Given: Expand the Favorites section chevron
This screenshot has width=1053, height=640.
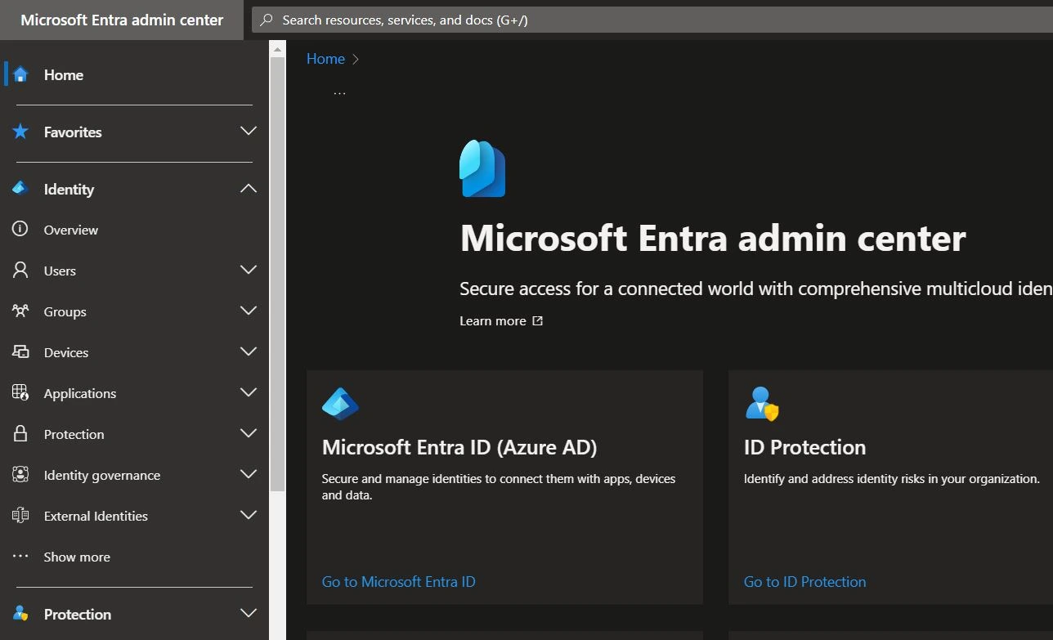Looking at the screenshot, I should (x=249, y=131).
